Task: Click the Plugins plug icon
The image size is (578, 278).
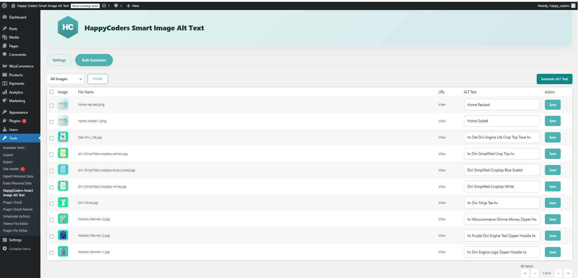Action: [5, 121]
